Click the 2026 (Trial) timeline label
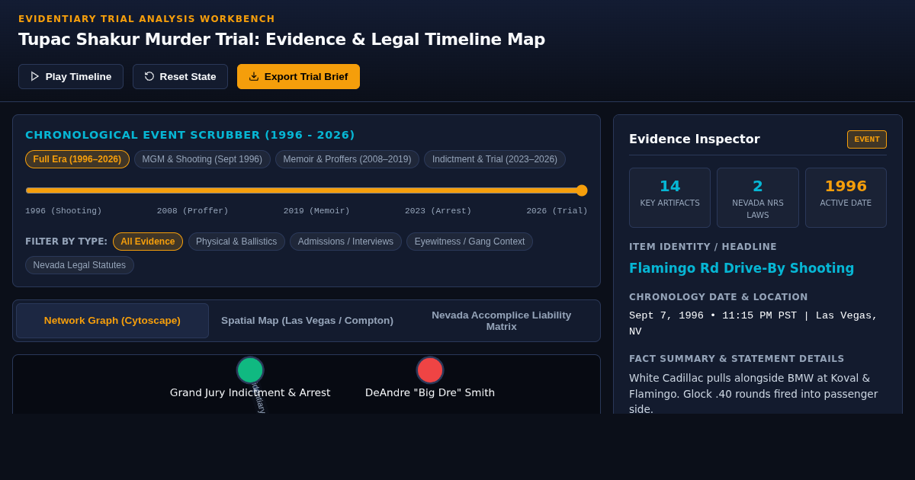 (557, 211)
